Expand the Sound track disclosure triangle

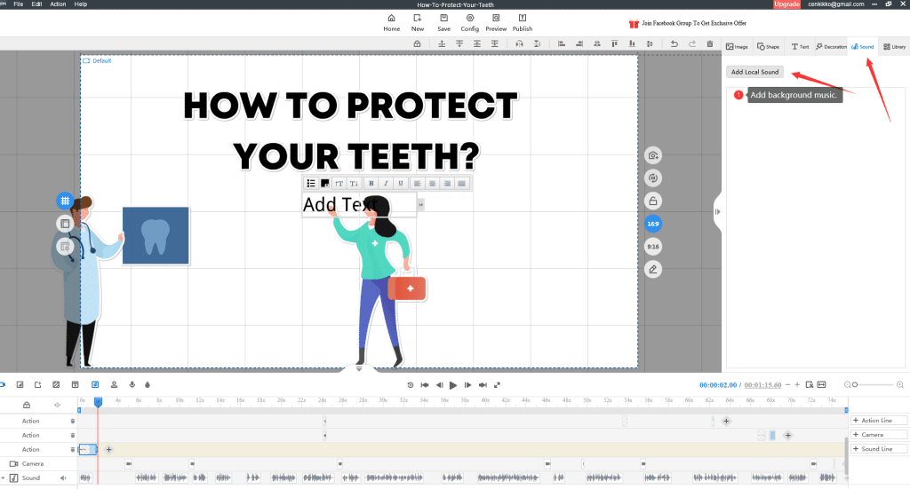click(4, 478)
